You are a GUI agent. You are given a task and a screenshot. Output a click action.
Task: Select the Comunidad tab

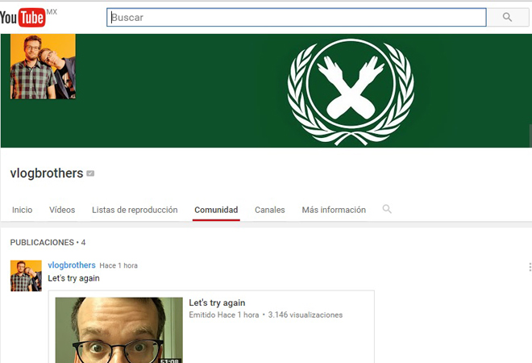click(x=216, y=210)
